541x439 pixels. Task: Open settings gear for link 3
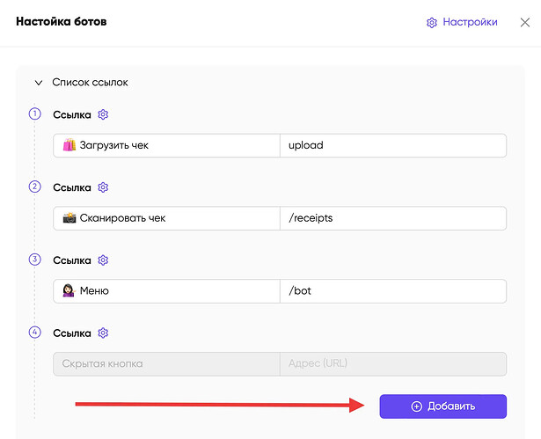point(103,260)
